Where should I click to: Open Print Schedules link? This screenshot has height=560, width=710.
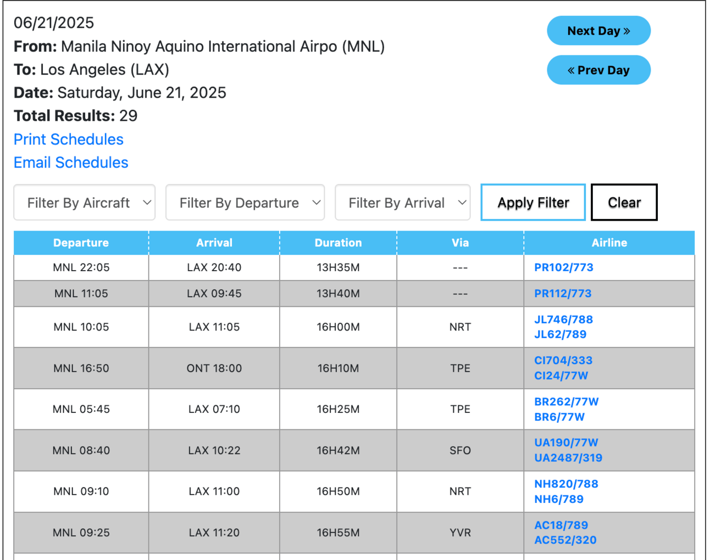click(x=69, y=139)
